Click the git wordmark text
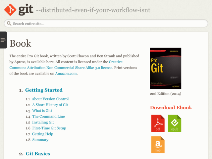This screenshot has width=212, height=159. 26,10
